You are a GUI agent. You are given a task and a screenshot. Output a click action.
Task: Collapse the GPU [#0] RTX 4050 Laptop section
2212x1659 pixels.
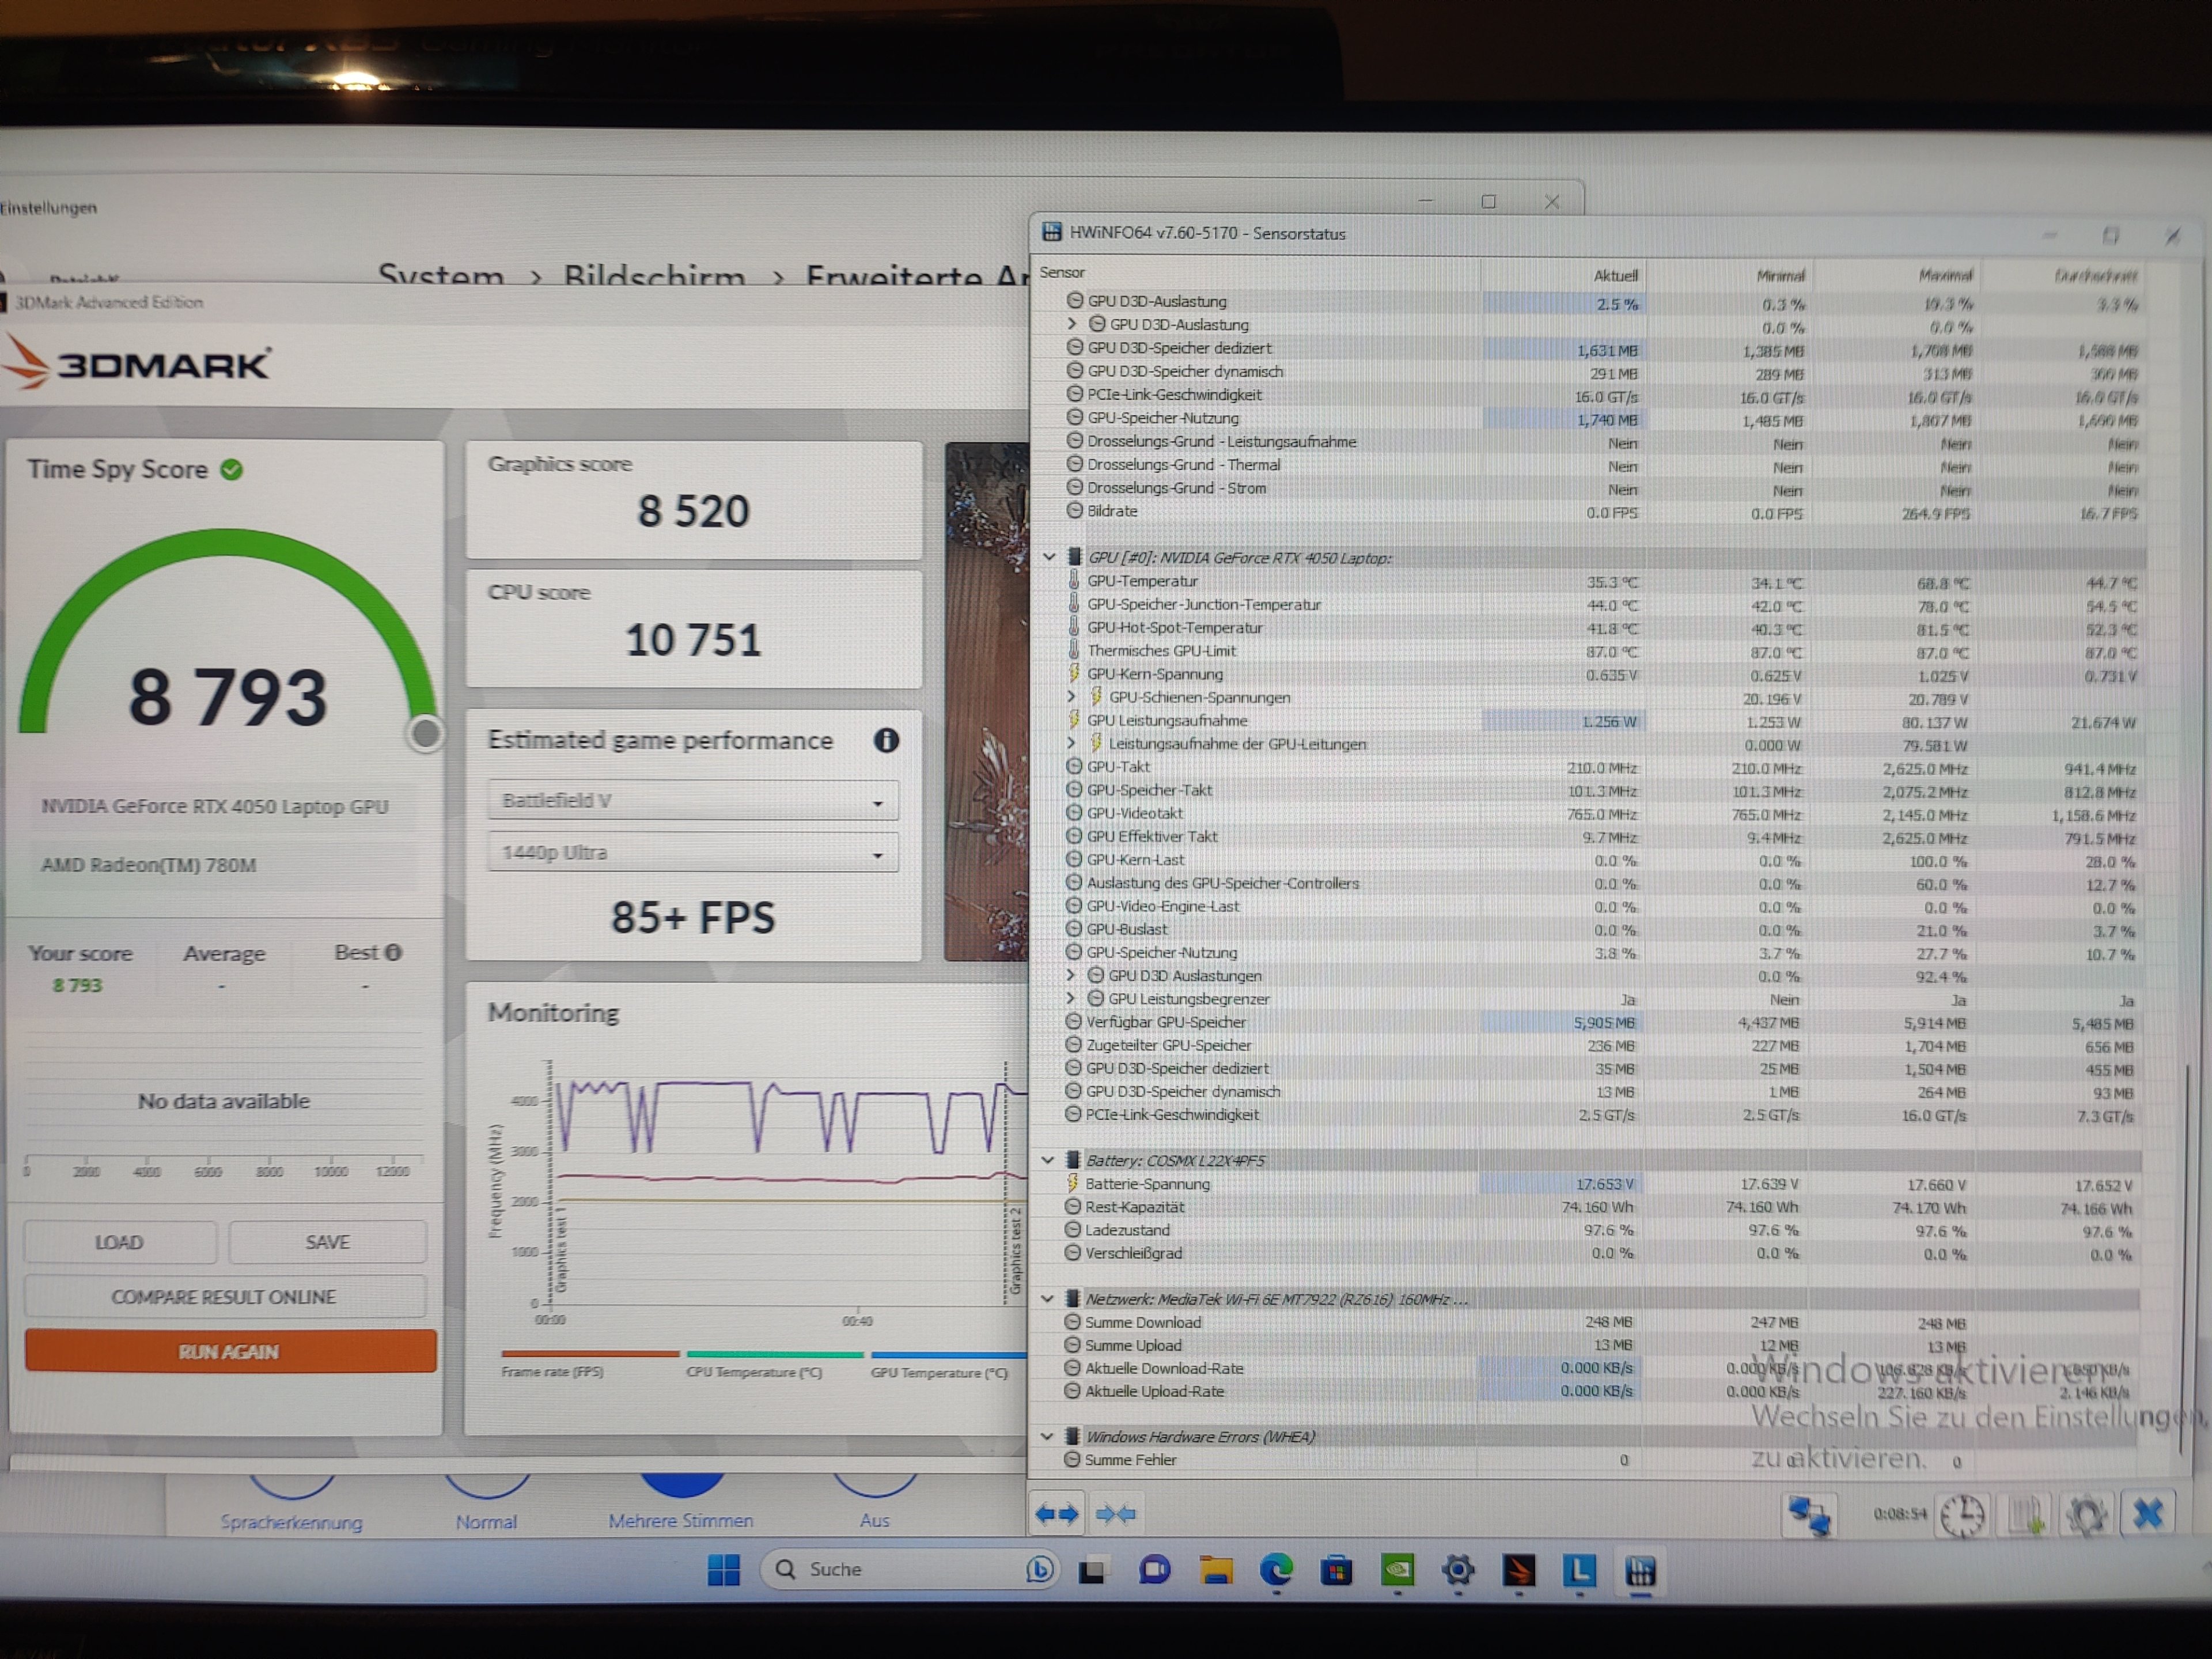point(1049,557)
